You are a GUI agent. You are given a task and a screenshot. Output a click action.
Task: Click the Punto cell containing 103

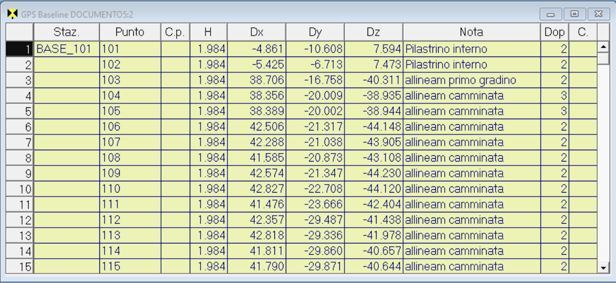[x=130, y=80]
